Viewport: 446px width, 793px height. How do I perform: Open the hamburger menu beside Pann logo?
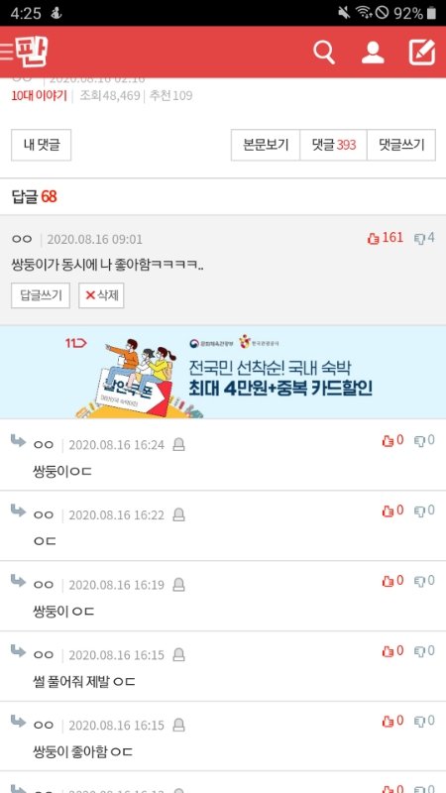[7, 53]
